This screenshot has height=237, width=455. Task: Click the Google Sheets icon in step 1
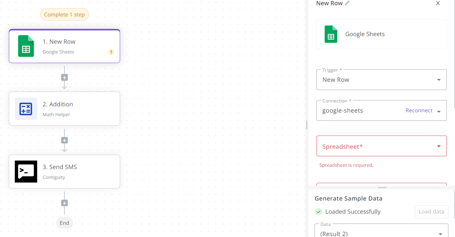click(x=26, y=46)
